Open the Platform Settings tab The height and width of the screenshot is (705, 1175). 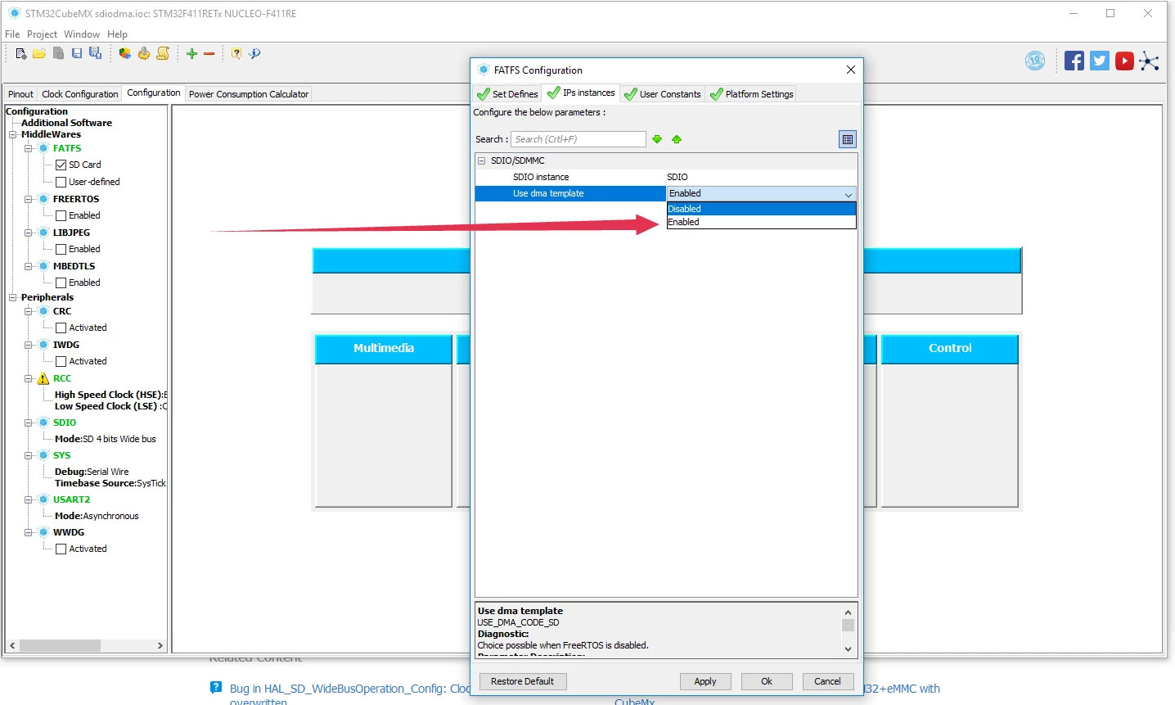click(x=752, y=94)
